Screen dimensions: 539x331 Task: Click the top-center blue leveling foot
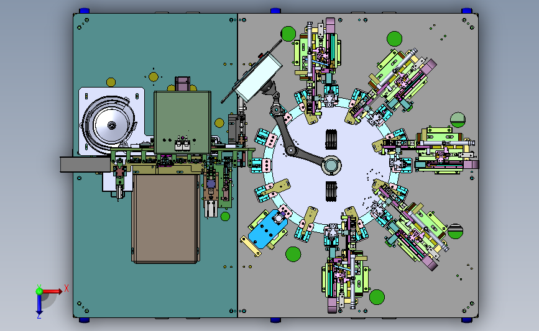tap(275, 11)
